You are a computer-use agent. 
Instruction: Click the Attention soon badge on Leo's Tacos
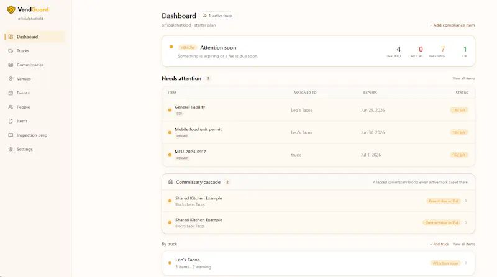coord(445,263)
